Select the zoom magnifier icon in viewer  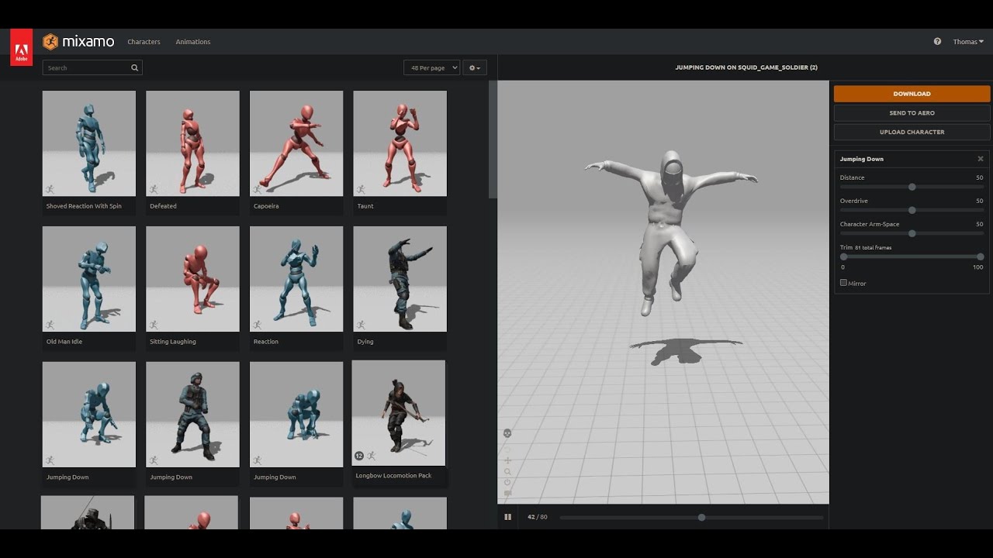[507, 471]
